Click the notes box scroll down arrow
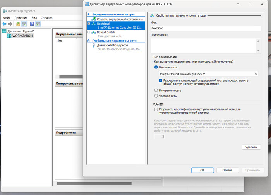 tap(258, 51)
